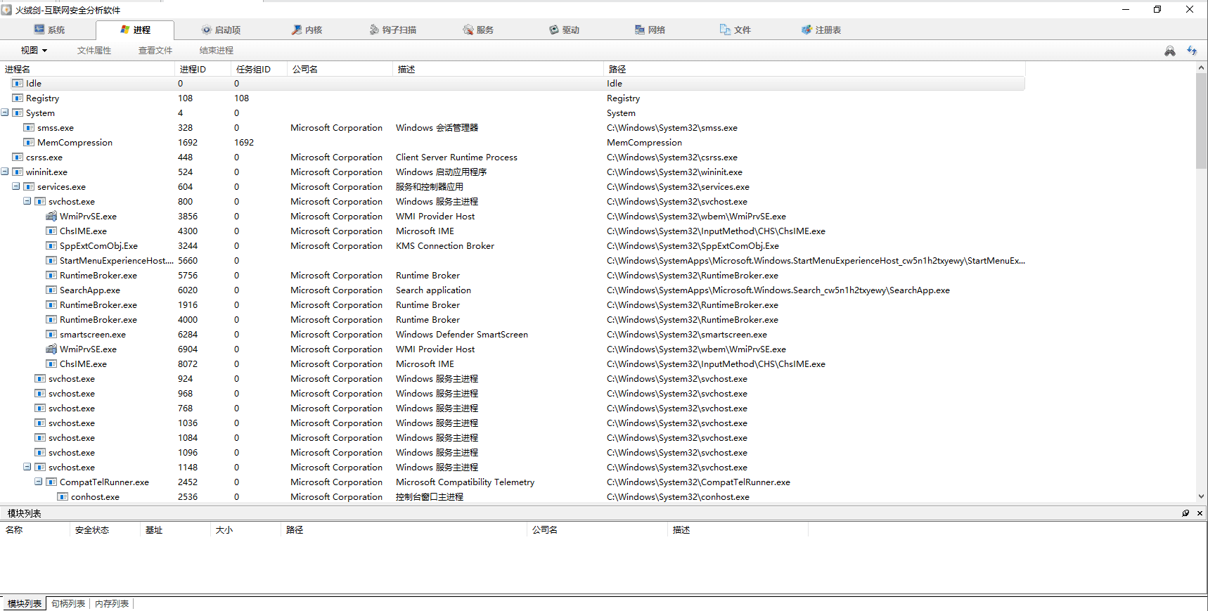Switch to the 句柄列表 bottom tab
Image resolution: width=1208 pixels, height=611 pixels.
tap(68, 603)
